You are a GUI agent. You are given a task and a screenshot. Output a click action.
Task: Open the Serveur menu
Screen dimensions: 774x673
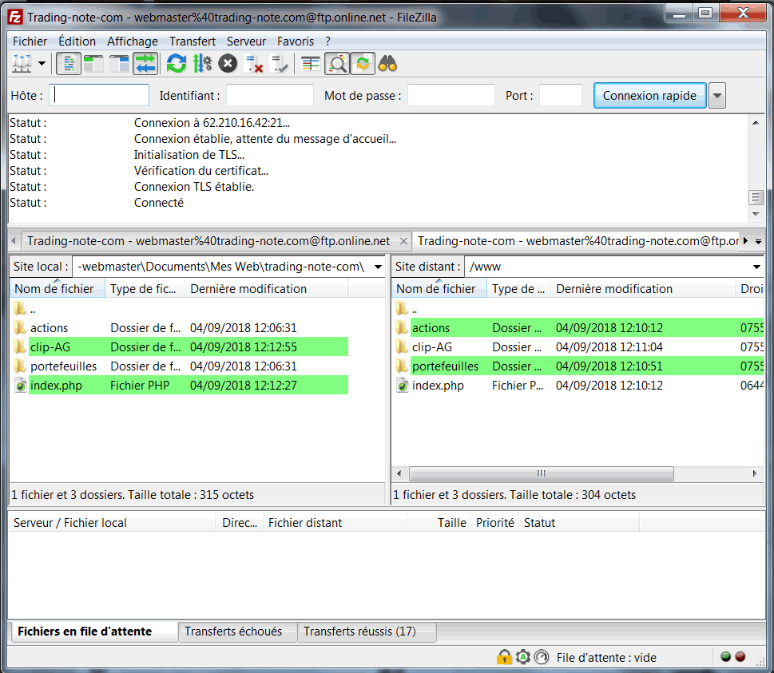[246, 42]
